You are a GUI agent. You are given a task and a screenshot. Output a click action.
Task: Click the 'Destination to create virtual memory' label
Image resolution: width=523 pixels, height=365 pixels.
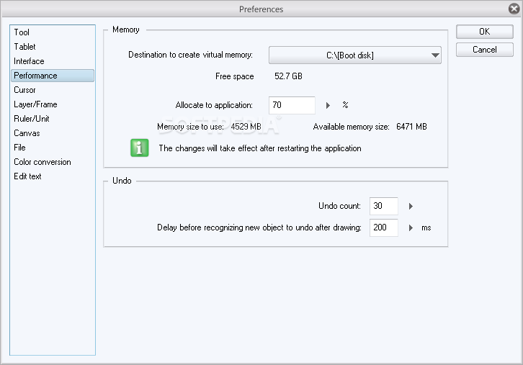[190, 55]
